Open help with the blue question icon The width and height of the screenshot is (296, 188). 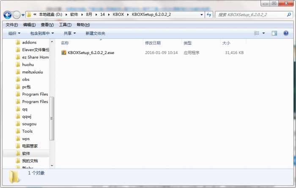[286, 33]
